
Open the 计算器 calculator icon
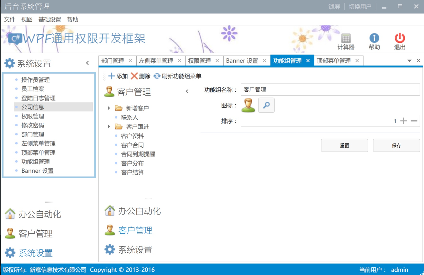tap(346, 38)
